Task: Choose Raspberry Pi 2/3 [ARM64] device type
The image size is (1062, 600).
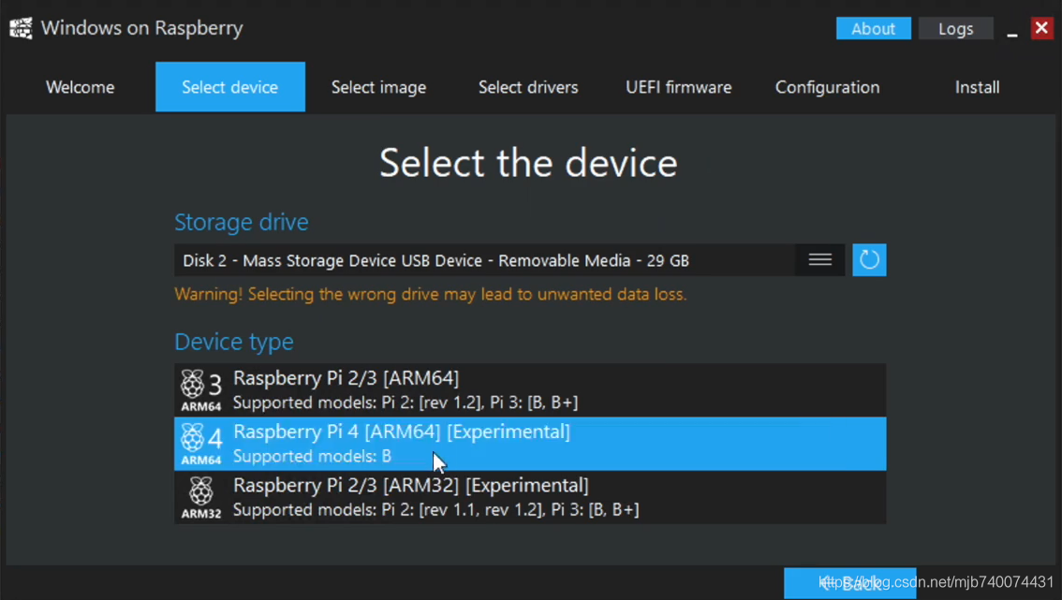Action: click(530, 390)
